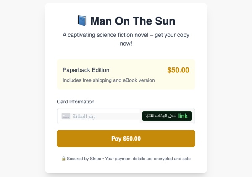The height and width of the screenshot is (177, 252).
Task: Select the Paperback Edition label
Action: [86, 70]
